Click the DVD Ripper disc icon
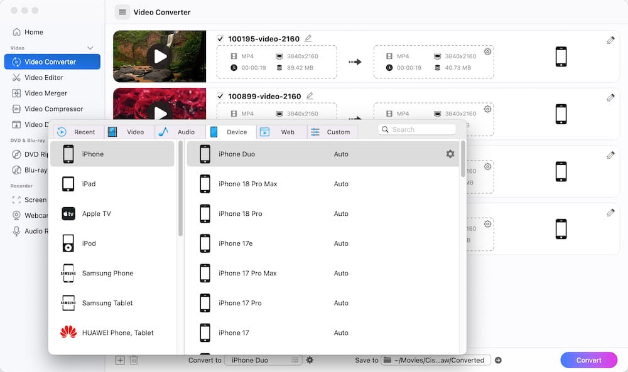 pyautogui.click(x=16, y=154)
